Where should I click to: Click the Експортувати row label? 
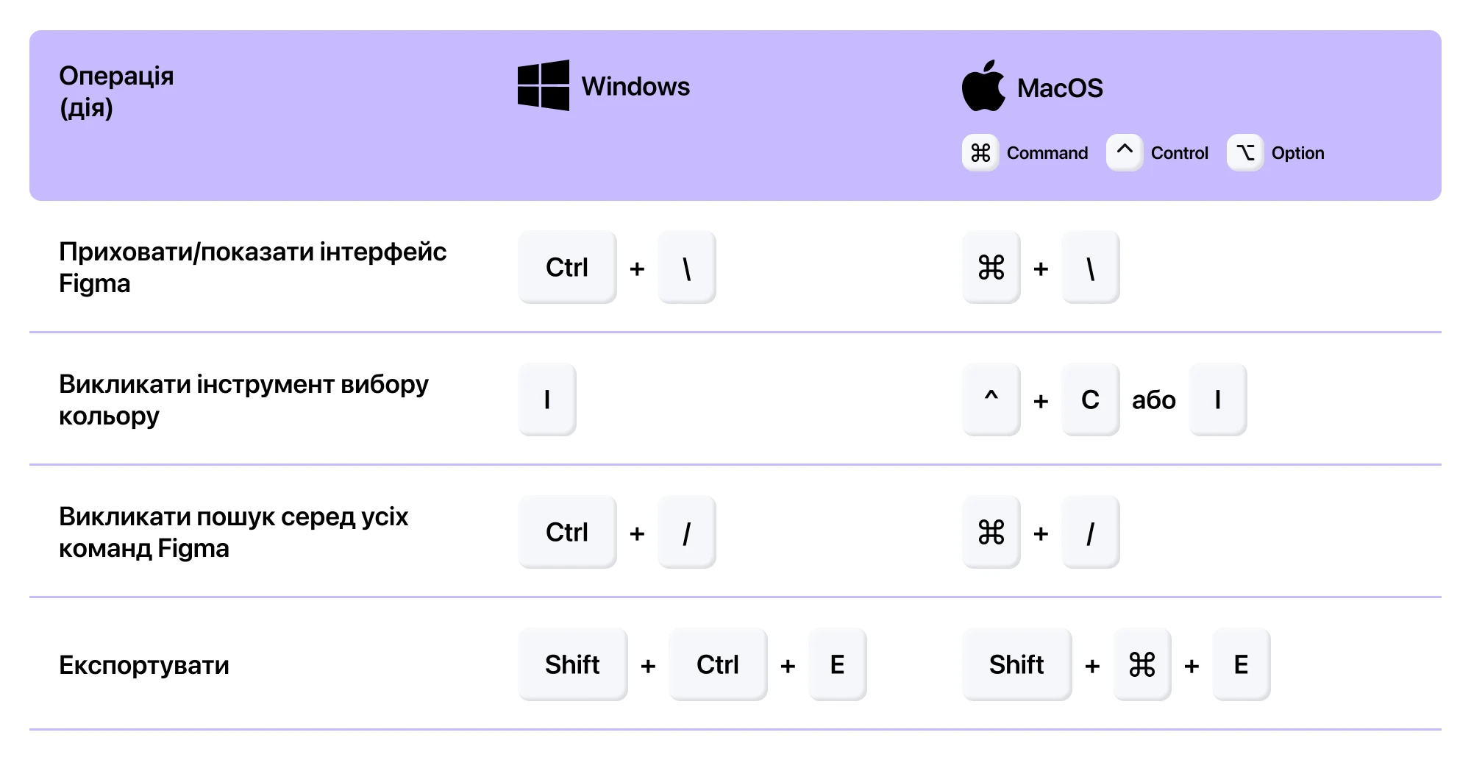144,665
